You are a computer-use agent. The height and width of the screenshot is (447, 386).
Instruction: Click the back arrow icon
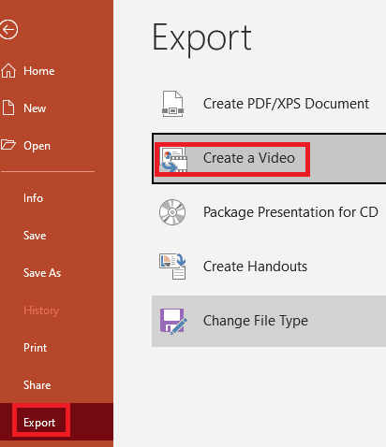point(8,30)
